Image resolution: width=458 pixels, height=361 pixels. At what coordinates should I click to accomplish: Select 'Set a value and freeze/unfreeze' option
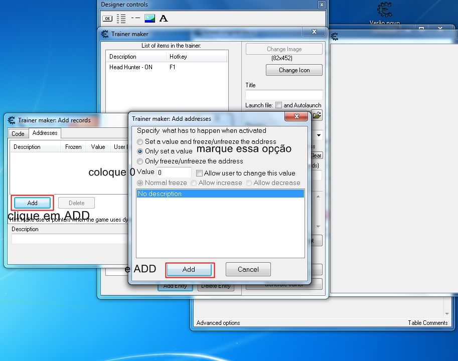click(140, 142)
